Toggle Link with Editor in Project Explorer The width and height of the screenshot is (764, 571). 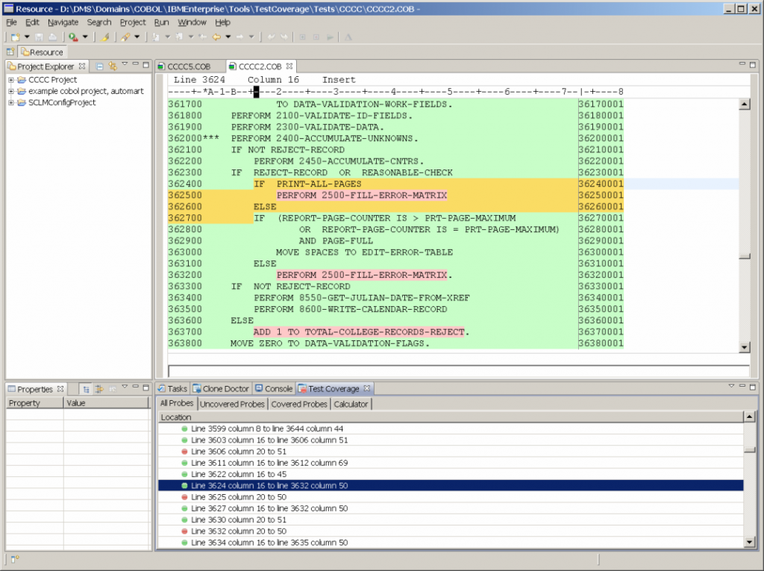[112, 66]
